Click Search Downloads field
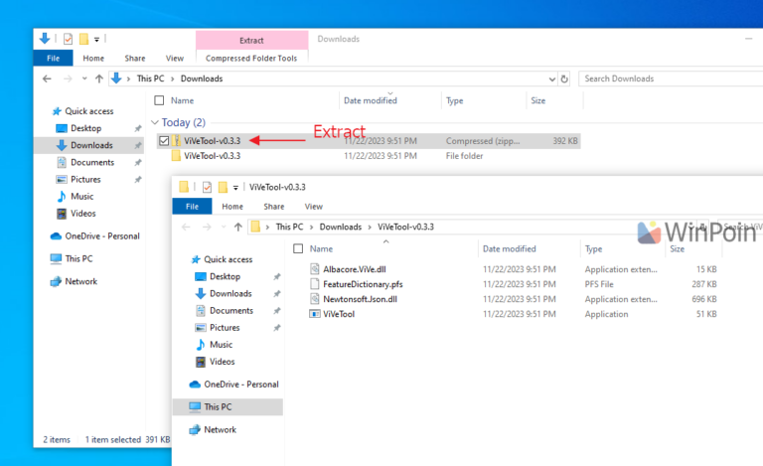The width and height of the screenshot is (763, 466). coord(671,78)
